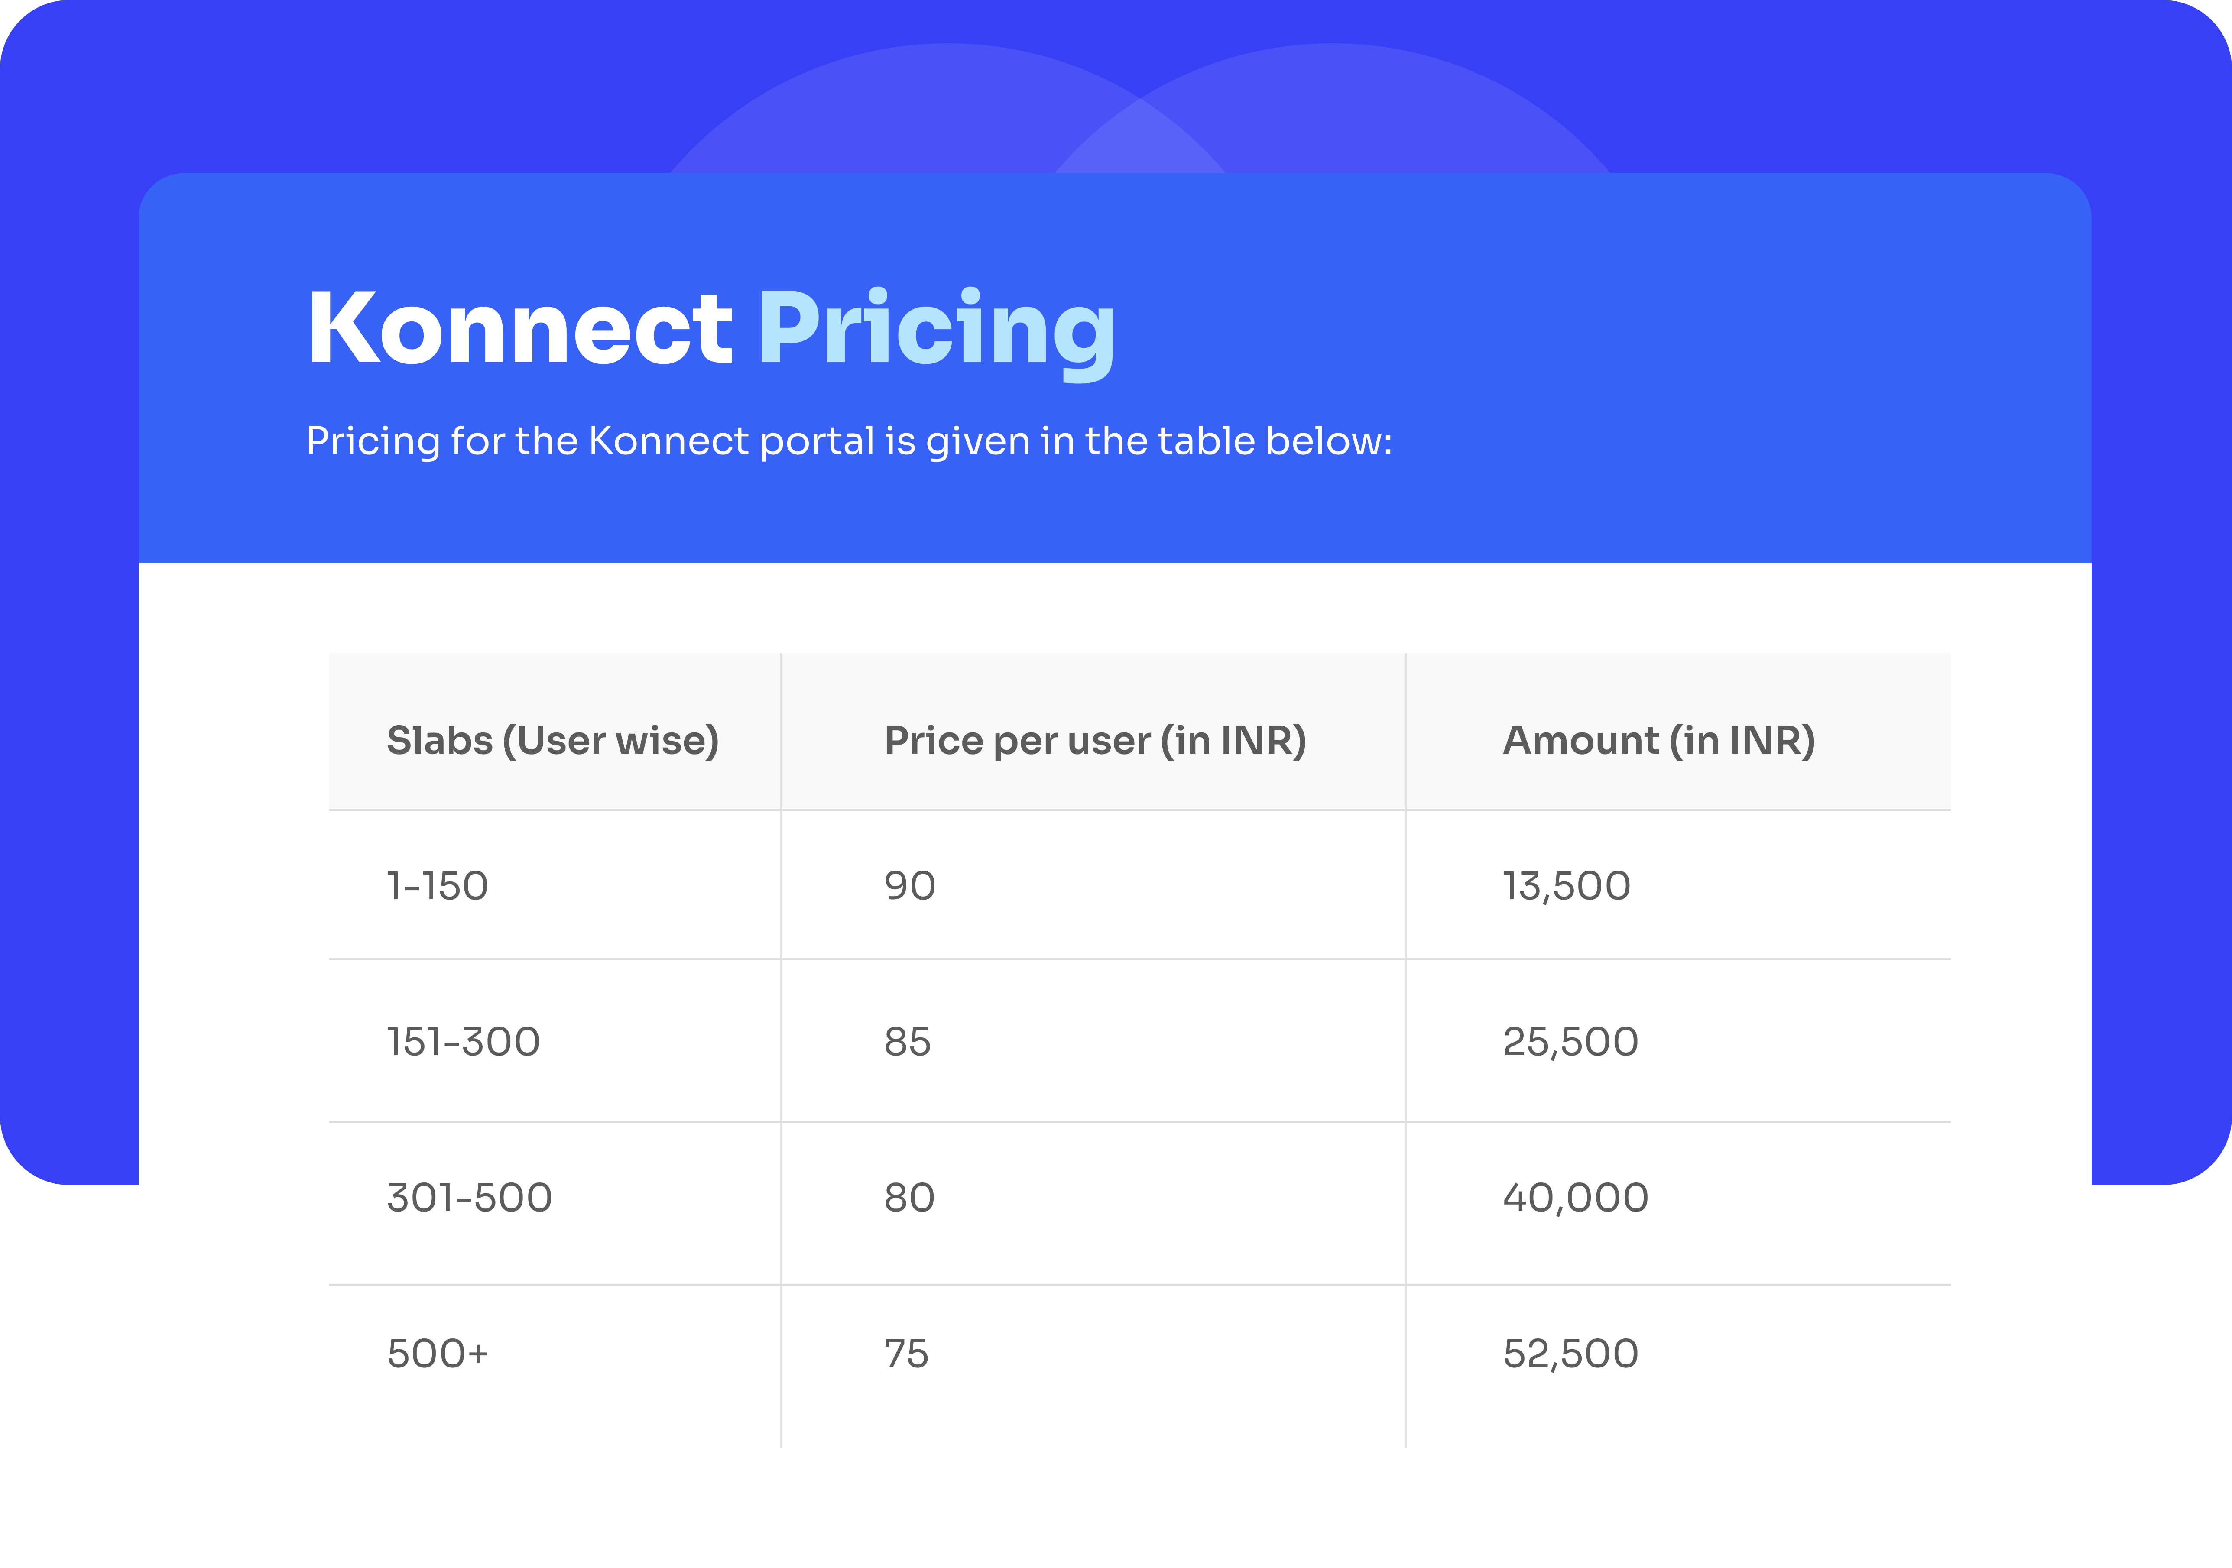Viewport: 2232px width, 1568px height.
Task: Click the price value 75
Action: [x=906, y=1354]
